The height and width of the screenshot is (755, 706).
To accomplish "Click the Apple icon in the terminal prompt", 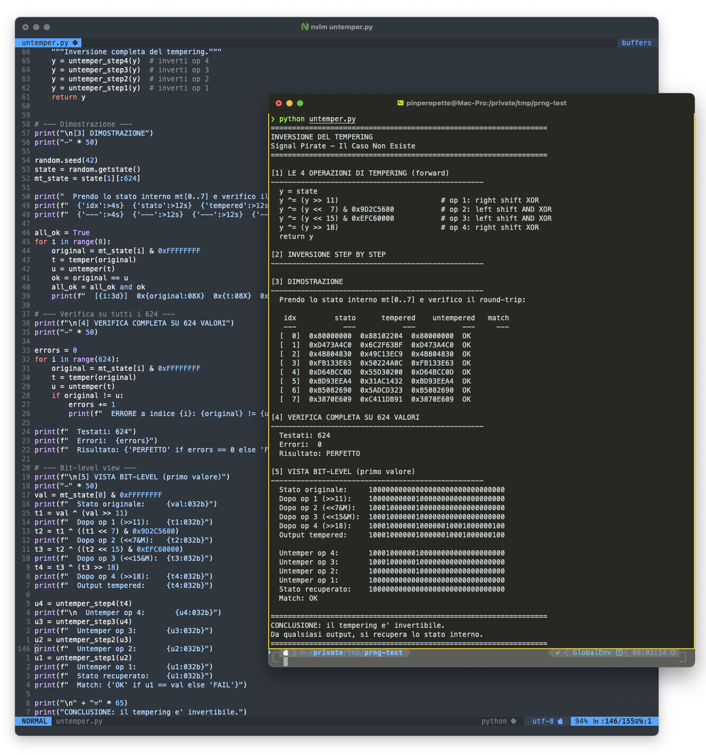I will click(x=286, y=653).
